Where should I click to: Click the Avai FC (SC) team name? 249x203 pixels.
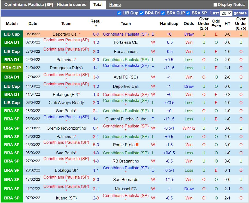[x=126, y=77]
